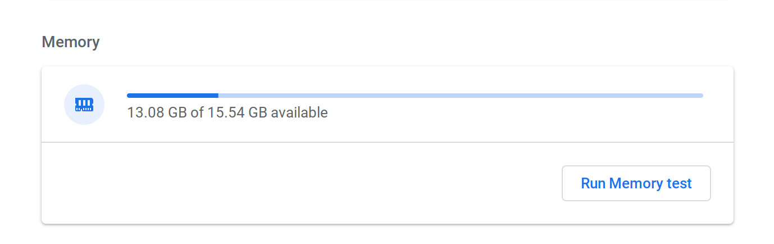Click the word 'test' on the Run Memory button
This screenshot has width=774, height=244.
coord(679,183)
